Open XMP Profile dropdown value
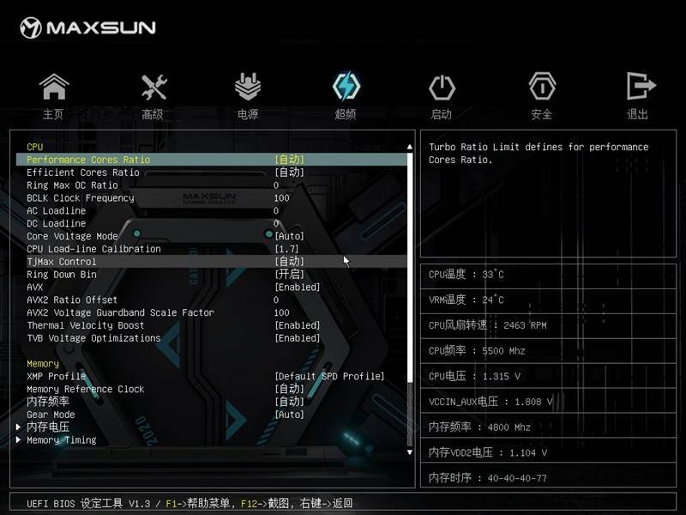The image size is (686, 515). coord(329,376)
